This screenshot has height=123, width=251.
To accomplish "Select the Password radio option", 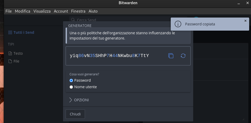I will [x=71, y=80].
